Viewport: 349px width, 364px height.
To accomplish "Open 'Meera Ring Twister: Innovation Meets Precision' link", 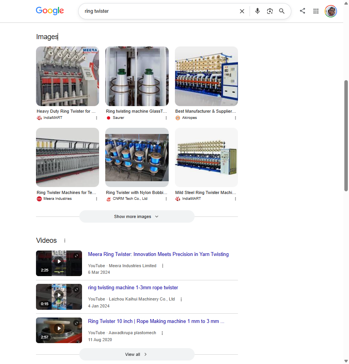I will 158,254.
